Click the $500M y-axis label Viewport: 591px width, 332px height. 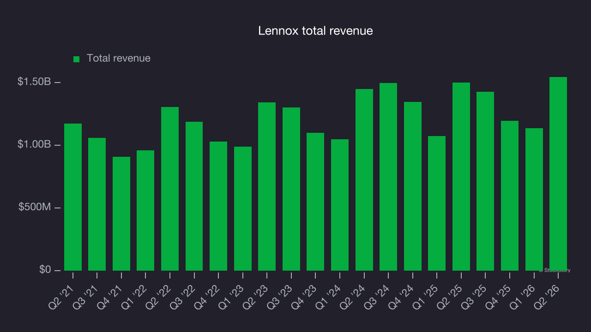(35, 207)
